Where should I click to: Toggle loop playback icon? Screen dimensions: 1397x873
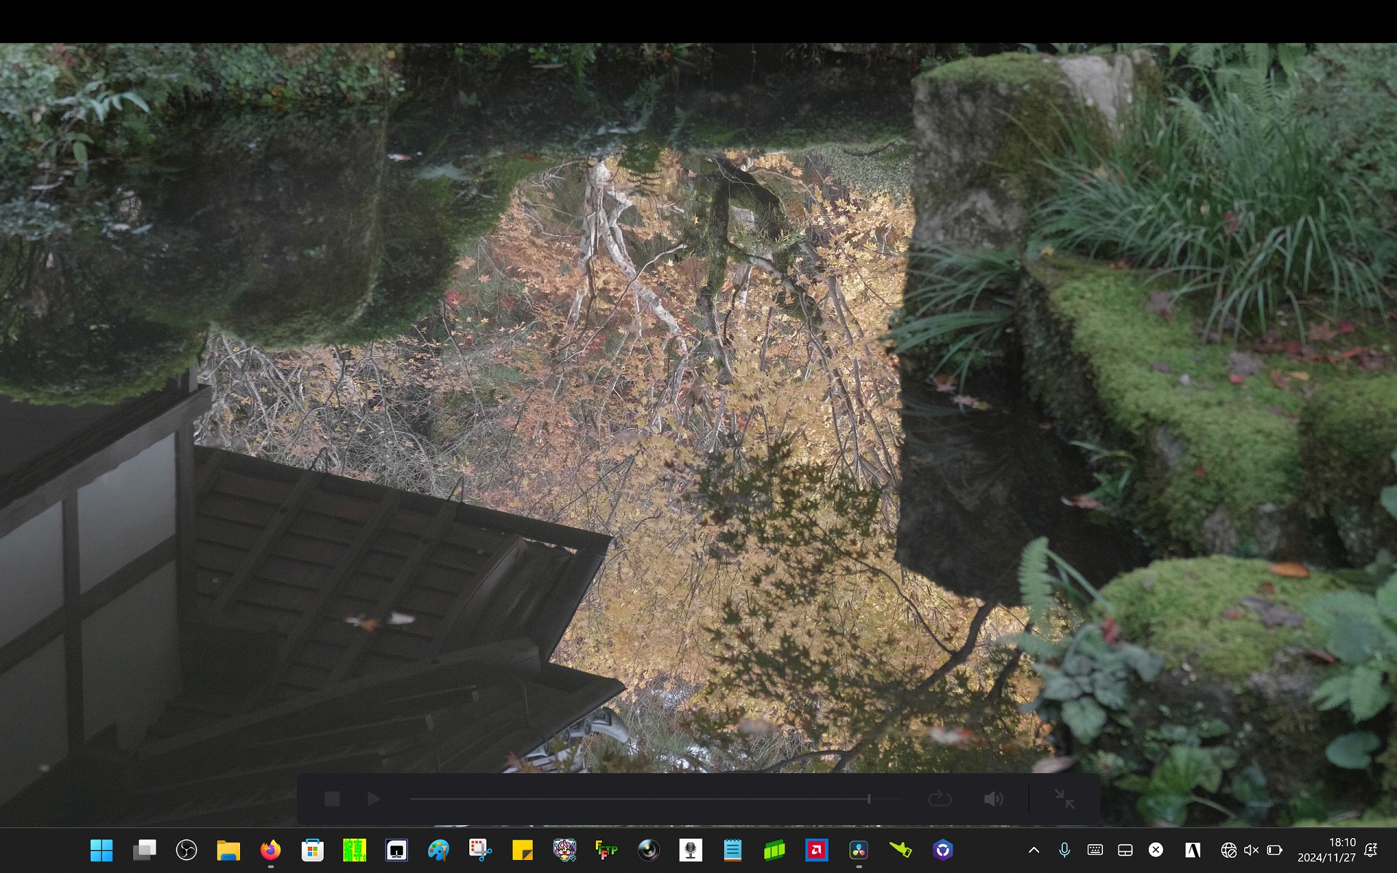click(939, 799)
